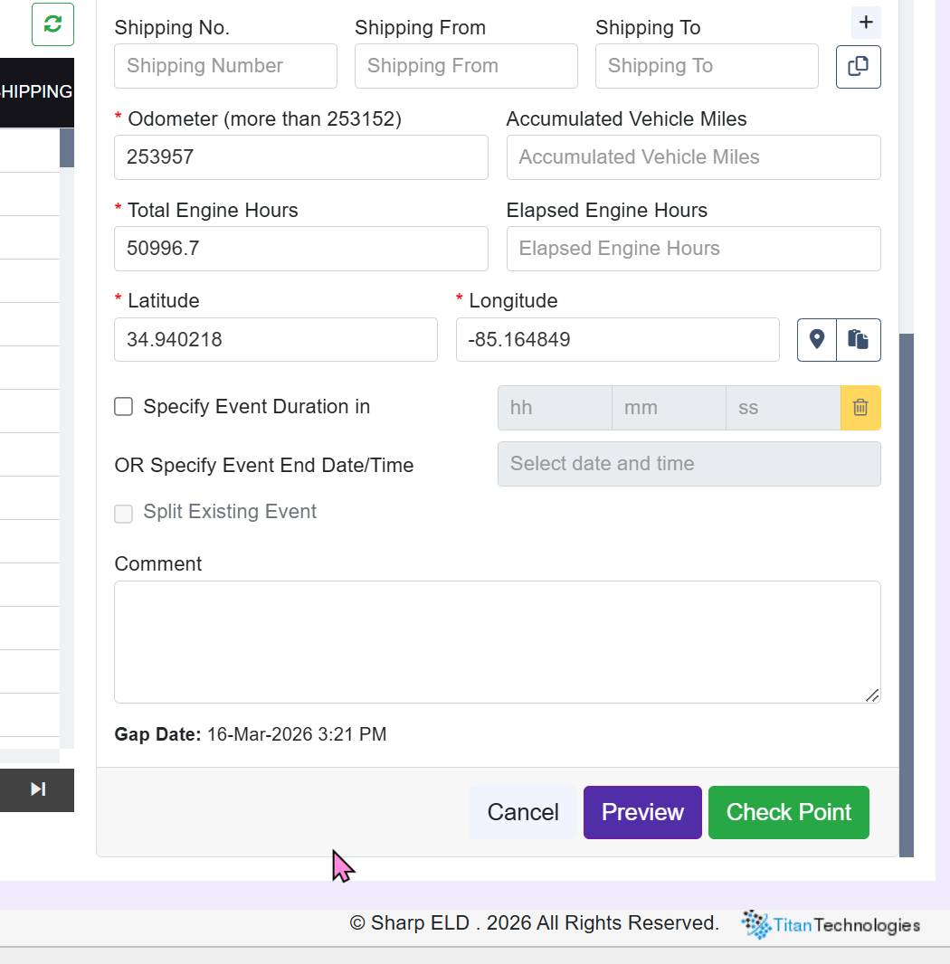Focus the Shipping Number field

click(226, 66)
